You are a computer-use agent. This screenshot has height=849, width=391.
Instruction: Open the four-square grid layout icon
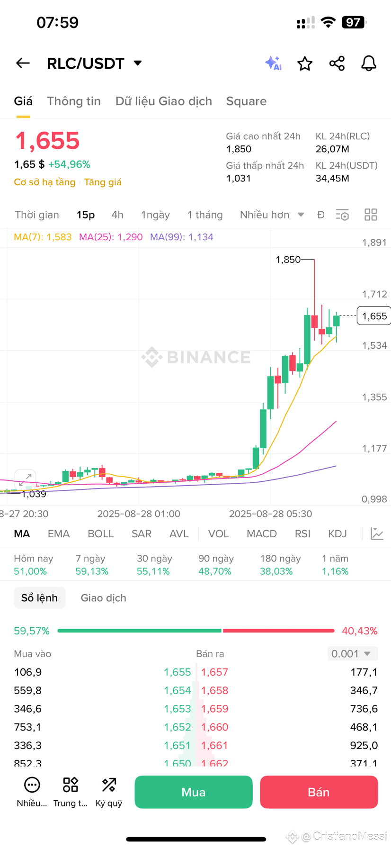[371, 215]
